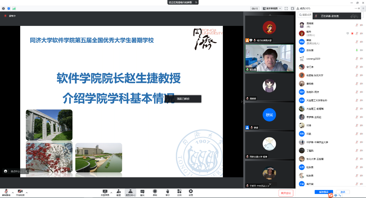Expand audio options arrow beside microphone

[x=13, y=192]
